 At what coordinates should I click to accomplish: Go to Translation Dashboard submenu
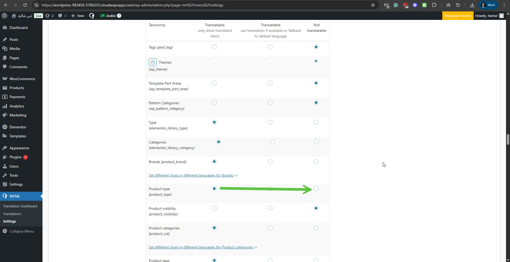20,206
